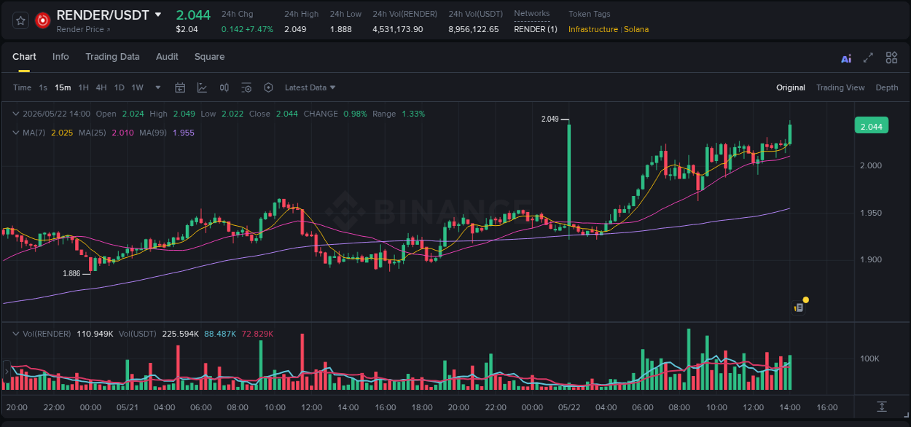Click the Vol(USDT) value label

click(x=138, y=334)
